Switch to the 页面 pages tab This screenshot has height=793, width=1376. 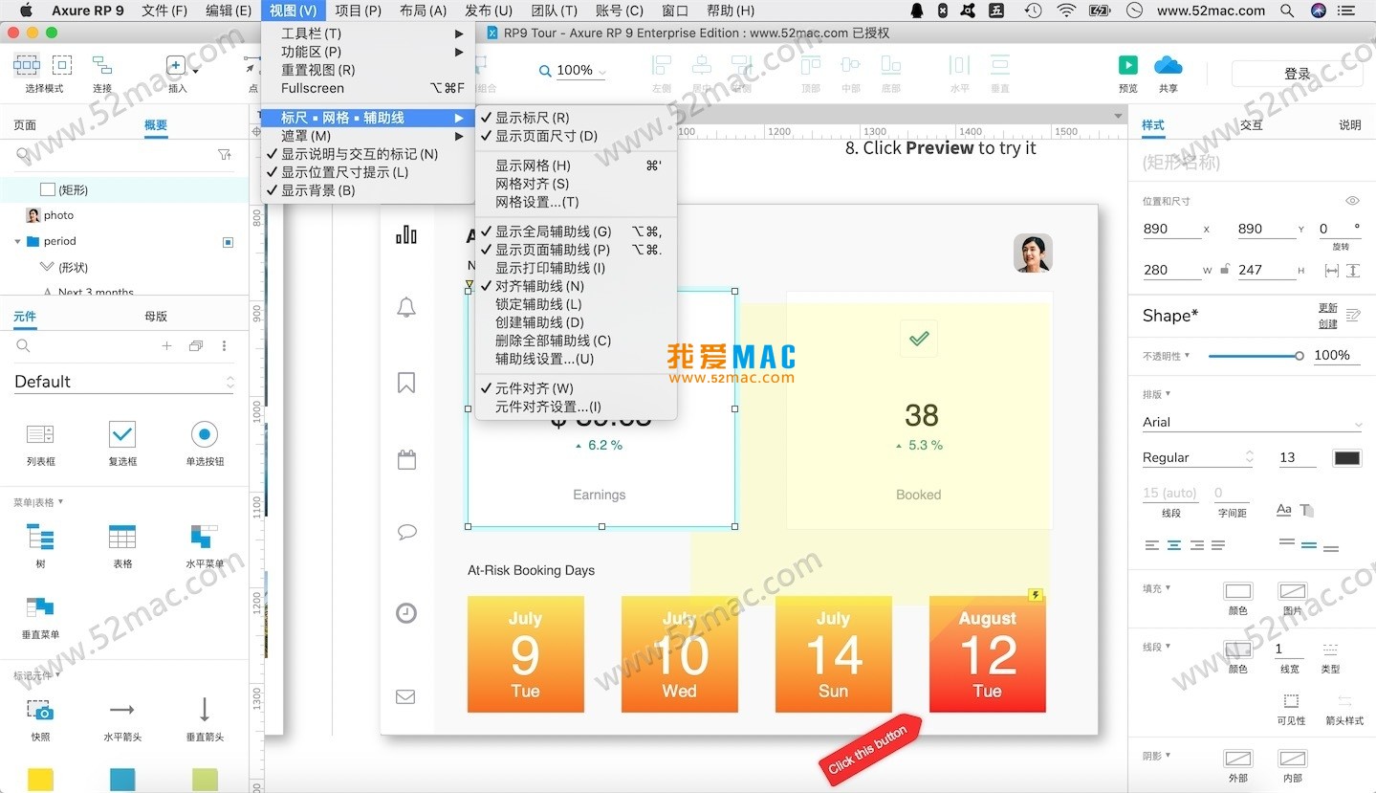point(25,125)
